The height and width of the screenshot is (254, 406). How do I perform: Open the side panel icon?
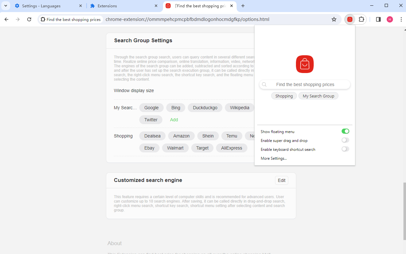coord(378,19)
